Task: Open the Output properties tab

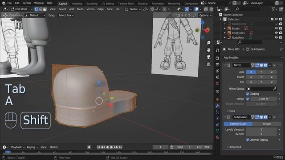Action: (x=217, y=64)
